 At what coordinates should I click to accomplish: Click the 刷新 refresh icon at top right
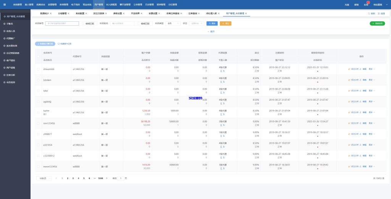[369, 13]
